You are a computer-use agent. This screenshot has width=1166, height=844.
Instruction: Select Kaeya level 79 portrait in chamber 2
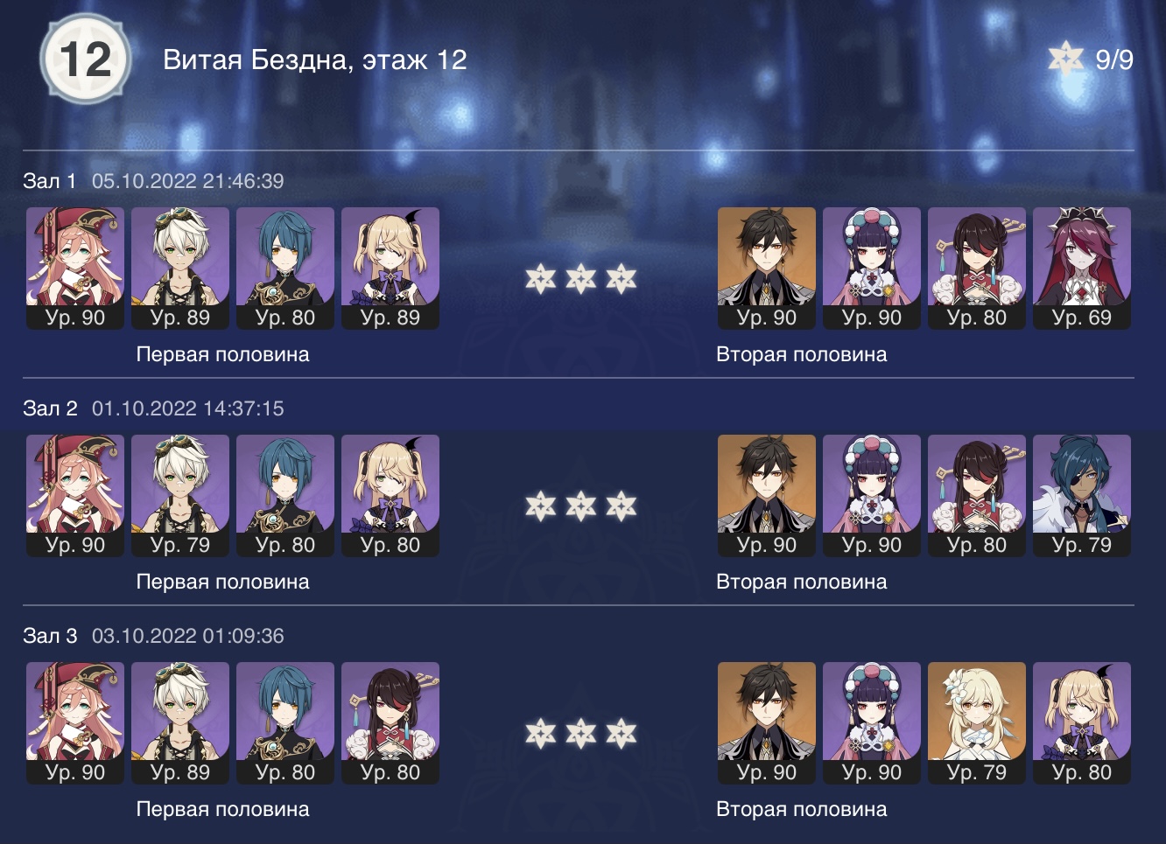pos(1082,496)
